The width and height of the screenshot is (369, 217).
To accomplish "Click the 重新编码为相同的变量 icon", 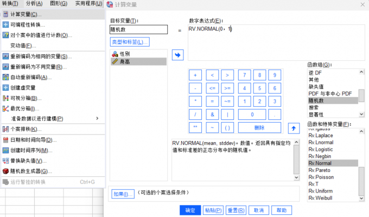I will click(x=5, y=56).
